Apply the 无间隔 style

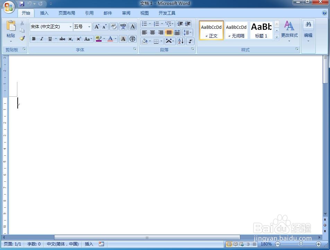[x=236, y=30]
